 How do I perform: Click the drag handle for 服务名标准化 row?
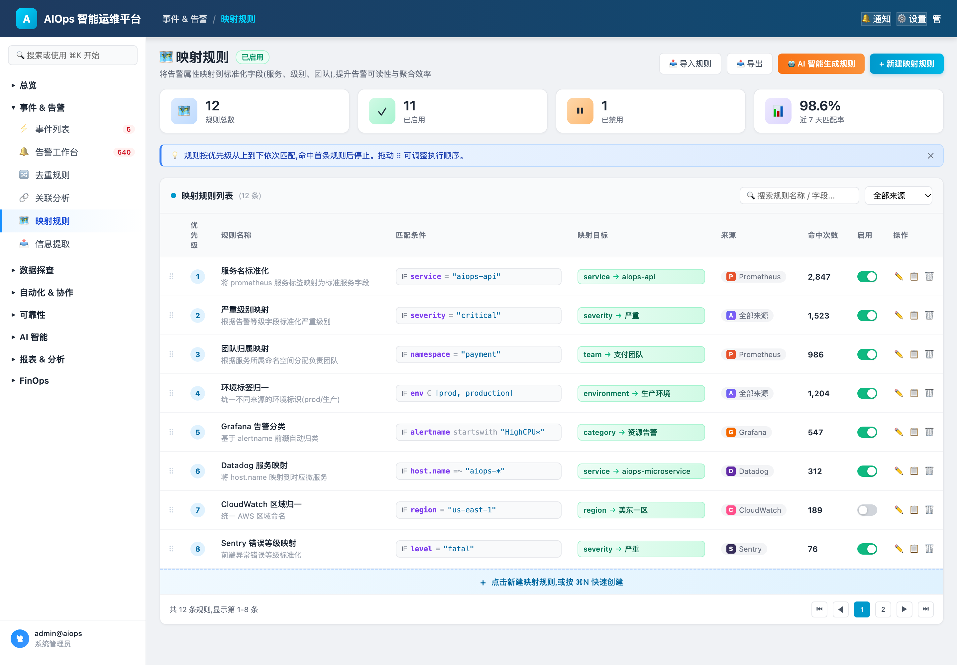point(171,276)
